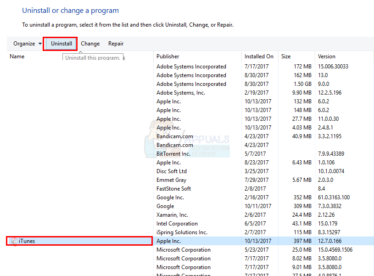374x276 pixels.
Task: Click the 4.03 MB size cell
Action: click(302, 128)
